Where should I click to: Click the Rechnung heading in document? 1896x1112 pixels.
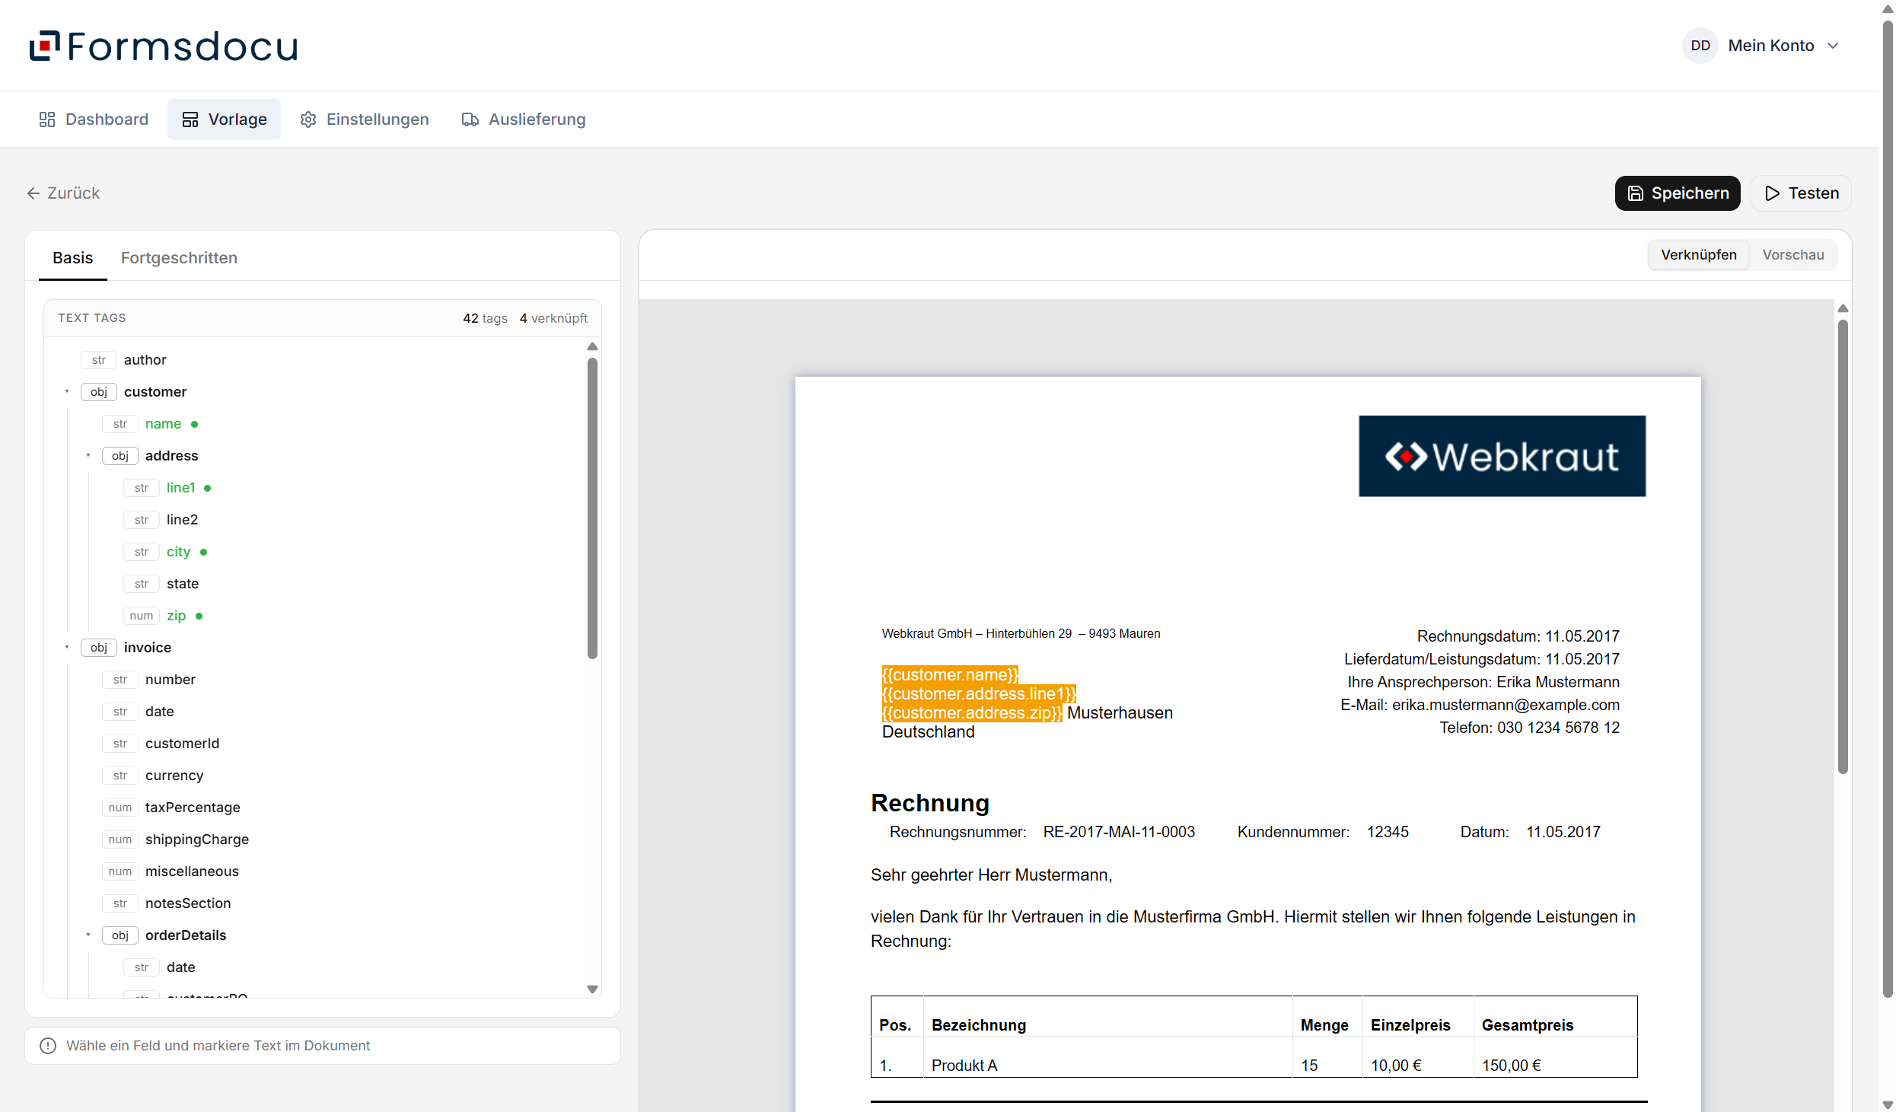coord(930,803)
